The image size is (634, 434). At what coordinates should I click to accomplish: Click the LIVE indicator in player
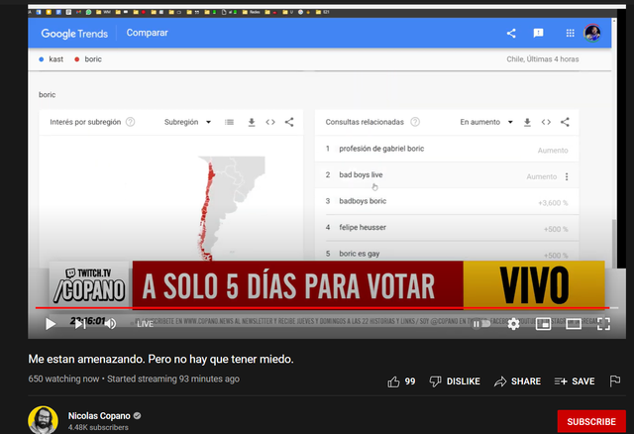pos(145,324)
